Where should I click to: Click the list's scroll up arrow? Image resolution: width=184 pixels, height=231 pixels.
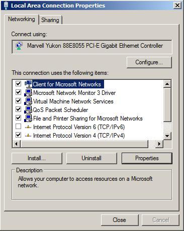pos(167,84)
